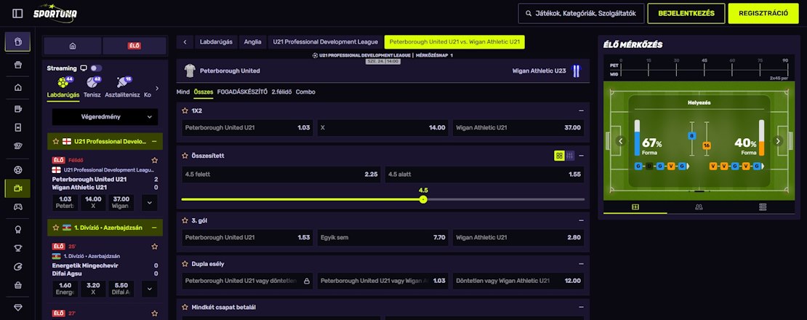Click the BEJELENTKEZÉS login button
Screen dimensions: 807x320
pos(686,13)
